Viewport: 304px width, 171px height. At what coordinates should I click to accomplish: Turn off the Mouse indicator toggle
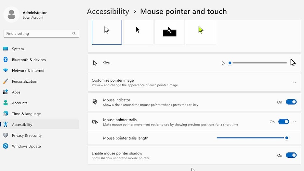(291, 102)
